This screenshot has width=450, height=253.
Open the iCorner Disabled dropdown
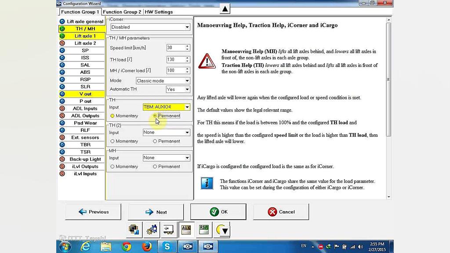point(150,27)
